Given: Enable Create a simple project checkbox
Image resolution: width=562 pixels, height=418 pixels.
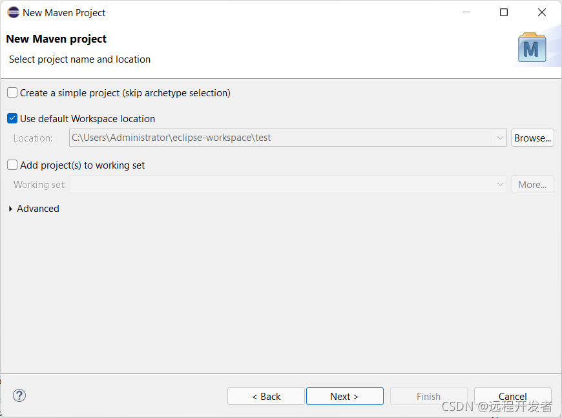Looking at the screenshot, I should click(x=12, y=92).
